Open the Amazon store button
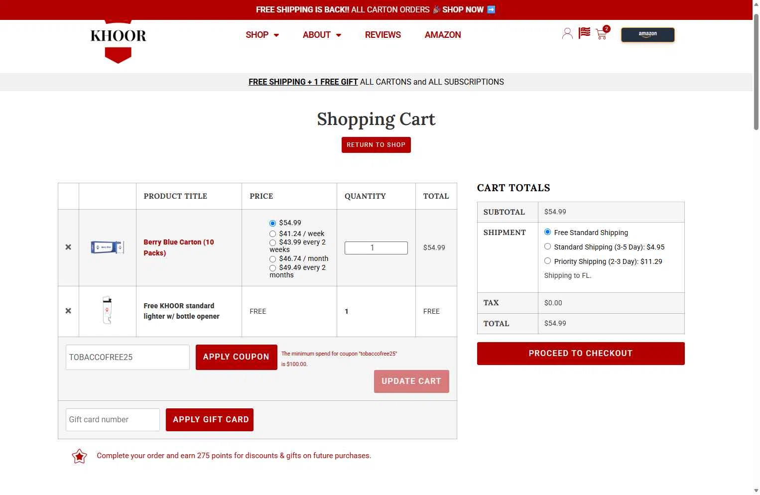The image size is (760, 495). pyautogui.click(x=647, y=34)
